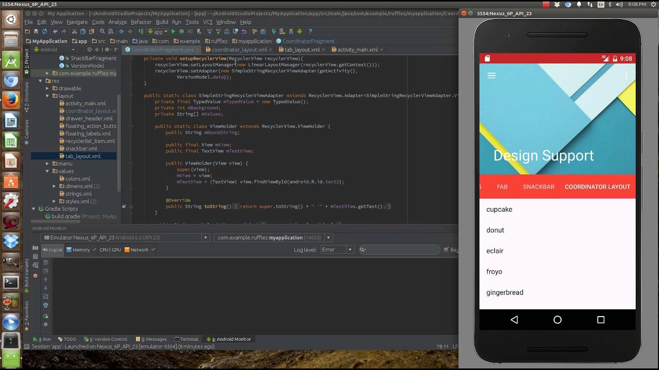Tap the emulator Back navigation button
659x370 pixels.
tap(514, 320)
